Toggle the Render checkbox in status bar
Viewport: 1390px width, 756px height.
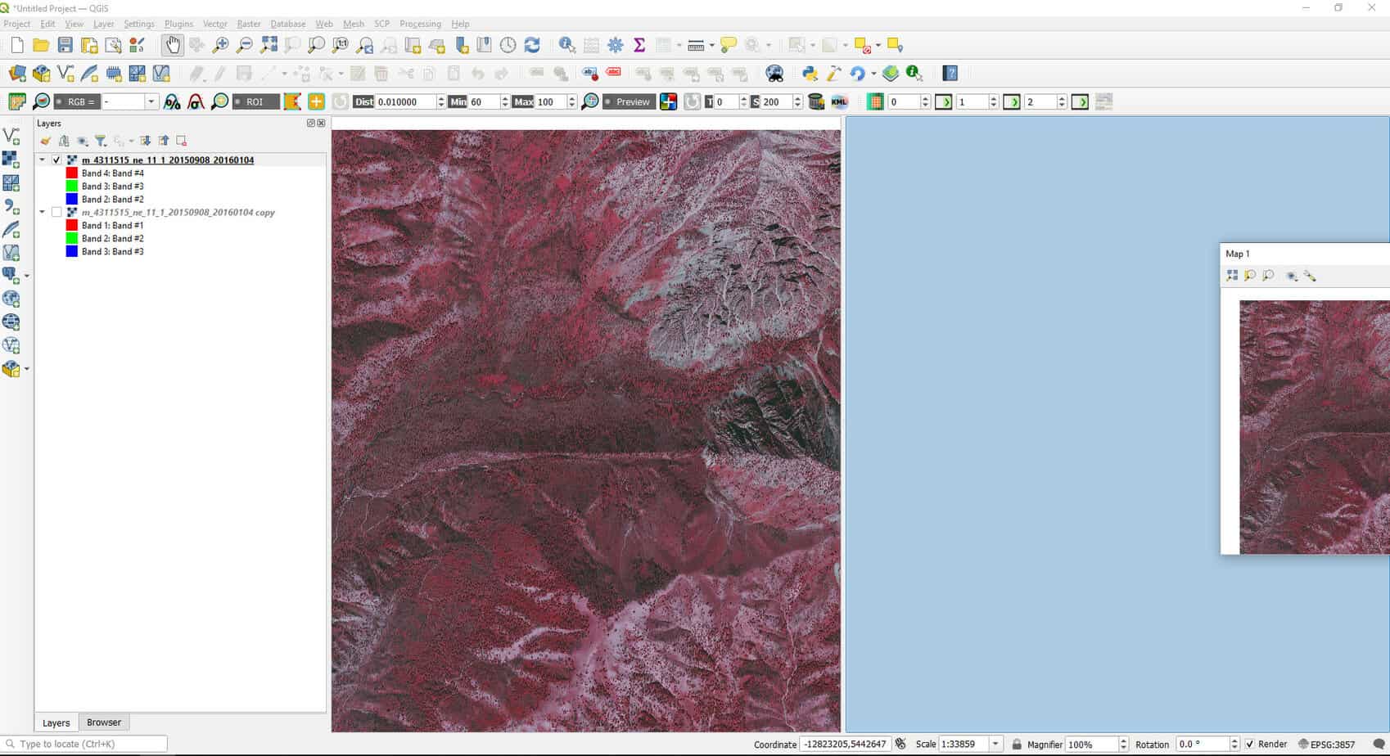[x=1250, y=744]
